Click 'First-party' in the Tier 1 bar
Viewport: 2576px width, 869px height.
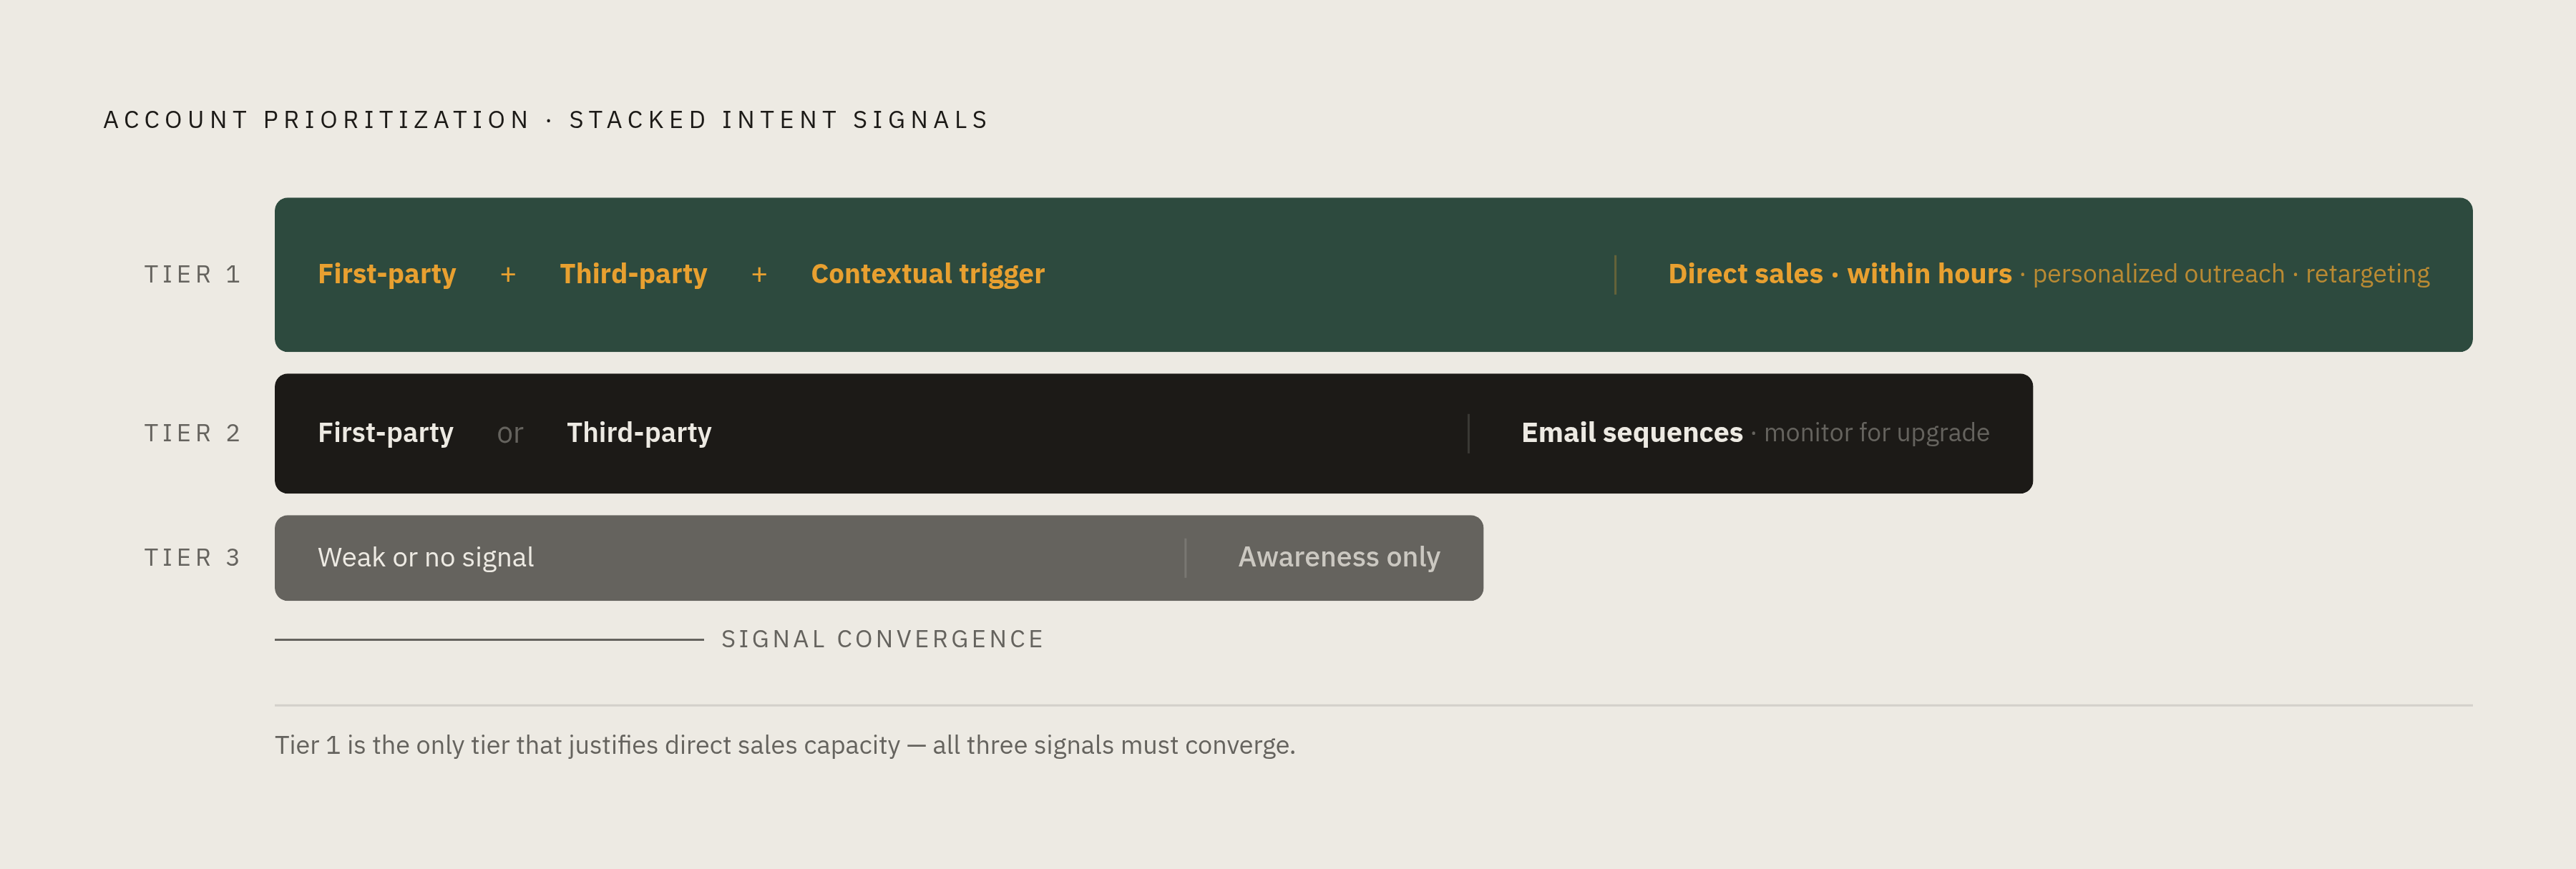(x=387, y=274)
